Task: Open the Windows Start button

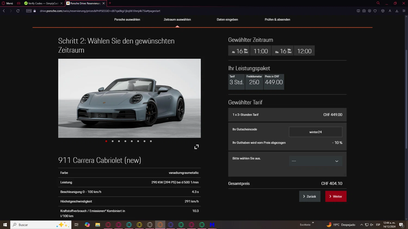Action: point(5,225)
